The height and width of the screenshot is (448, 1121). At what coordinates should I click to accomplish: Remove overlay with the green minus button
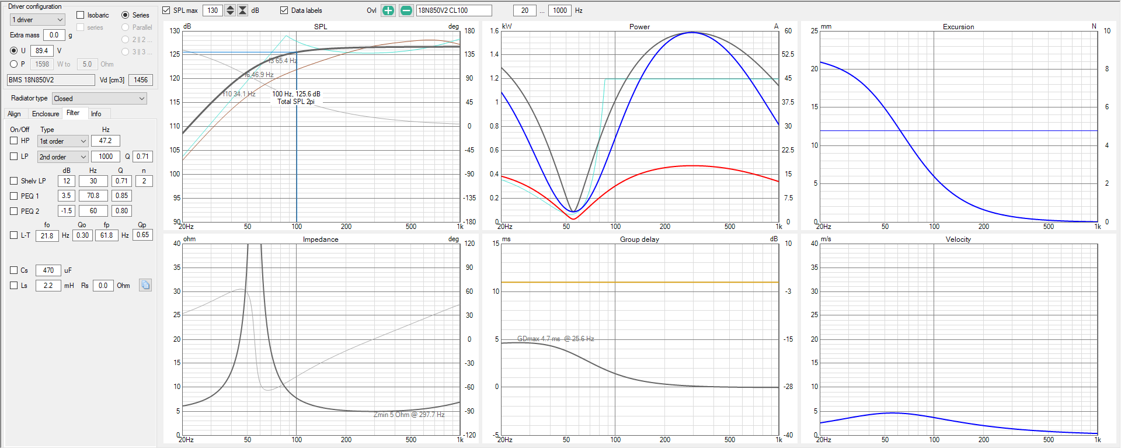[406, 11]
